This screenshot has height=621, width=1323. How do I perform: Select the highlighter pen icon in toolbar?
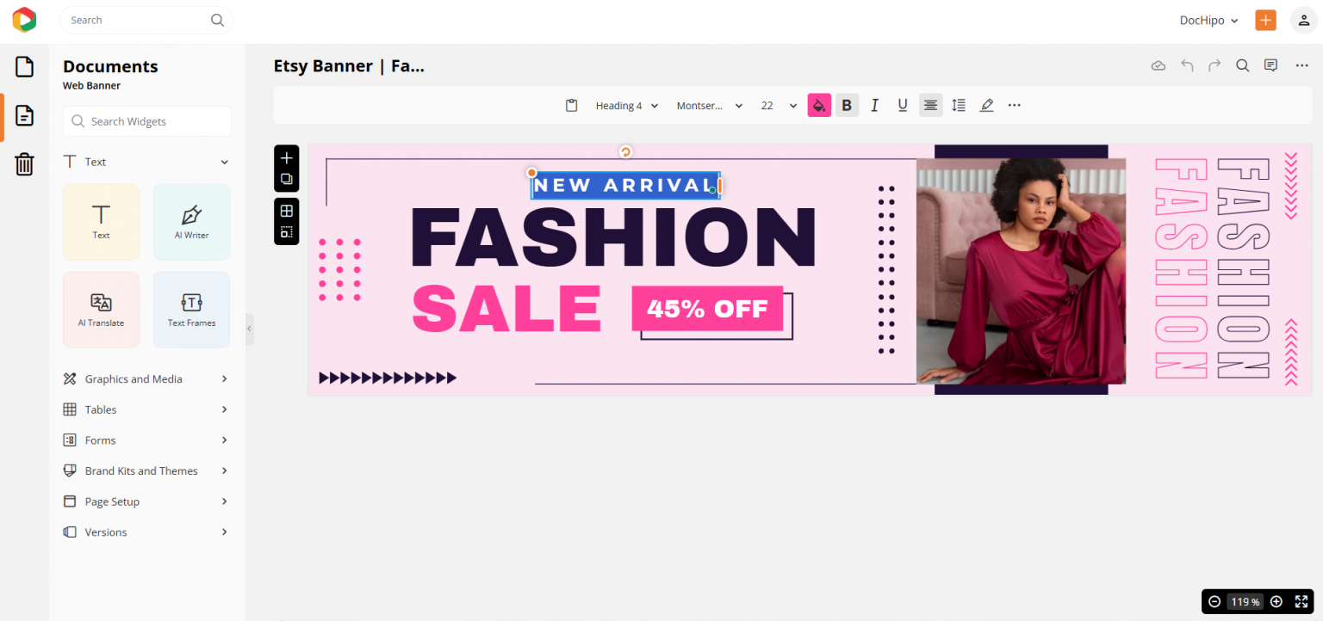986,105
